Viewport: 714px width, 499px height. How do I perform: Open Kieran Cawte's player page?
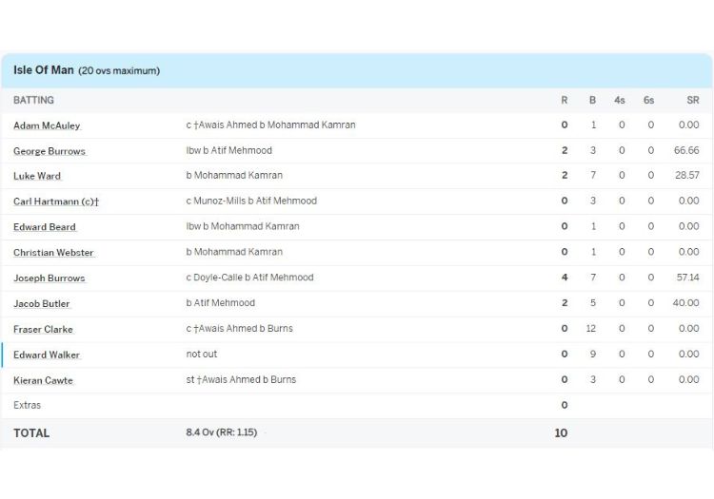(43, 380)
